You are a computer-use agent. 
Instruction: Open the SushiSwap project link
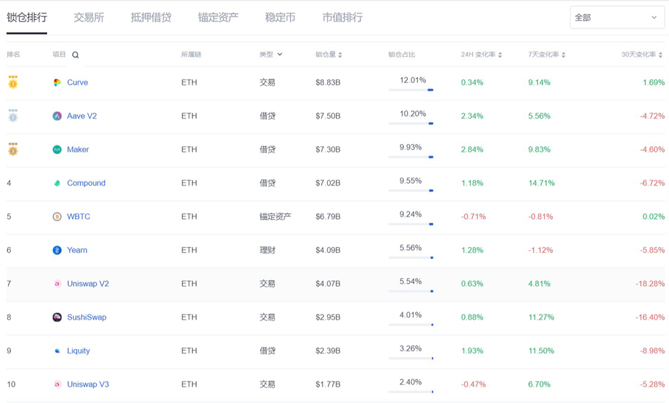tap(86, 317)
